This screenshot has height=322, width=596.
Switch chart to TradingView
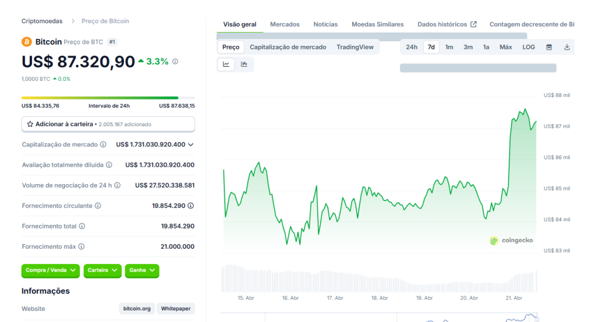[355, 47]
